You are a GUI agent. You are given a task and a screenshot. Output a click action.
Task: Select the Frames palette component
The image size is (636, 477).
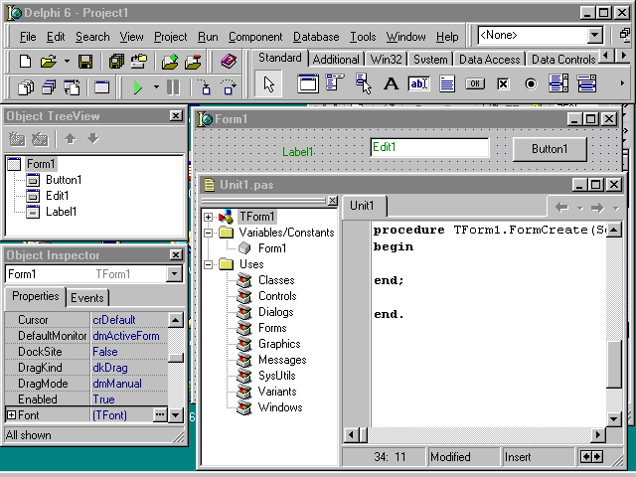[x=308, y=83]
